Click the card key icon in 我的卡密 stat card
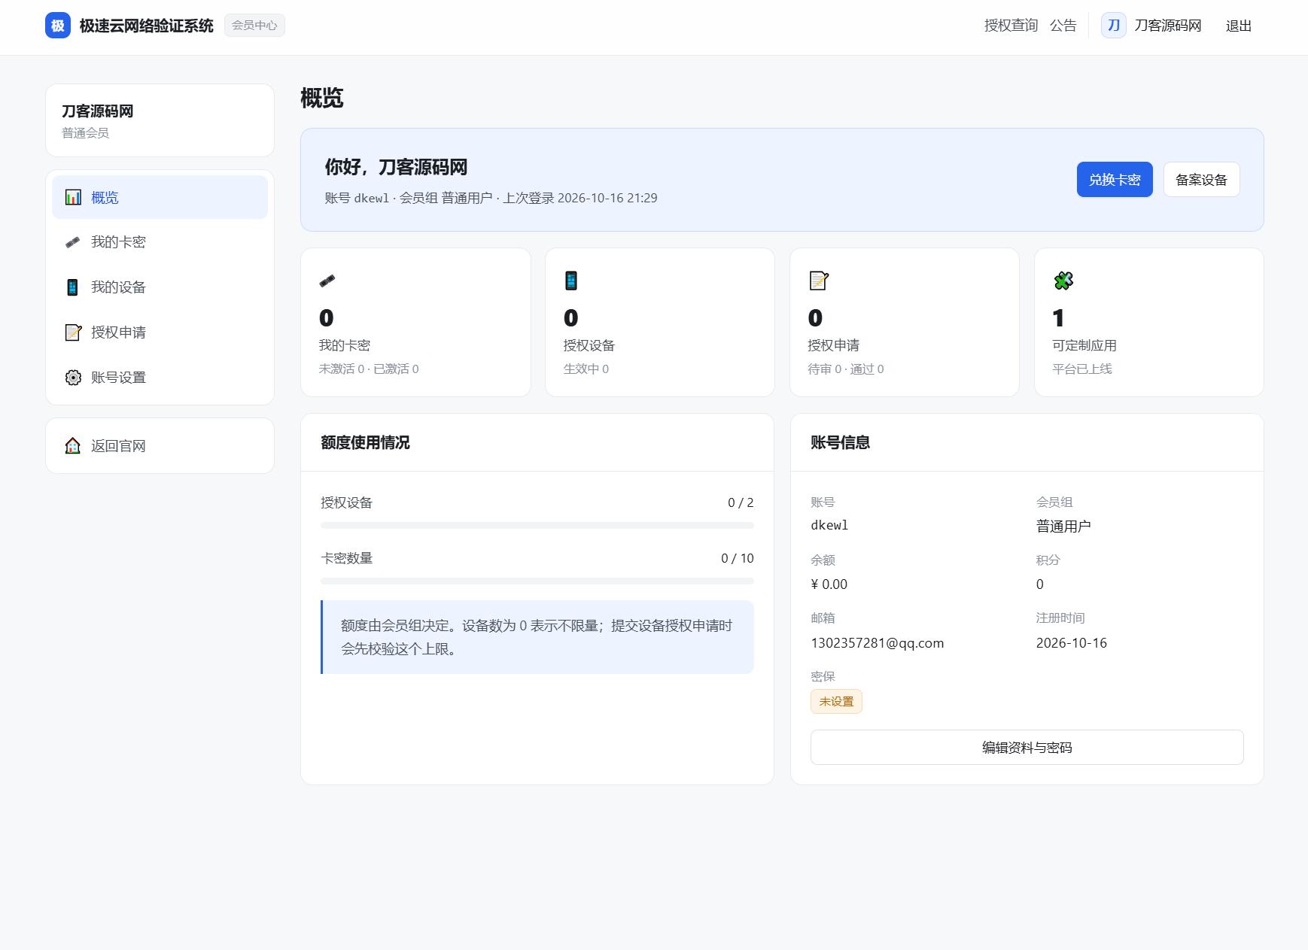Viewport: 1308px width, 950px height. pos(327,281)
